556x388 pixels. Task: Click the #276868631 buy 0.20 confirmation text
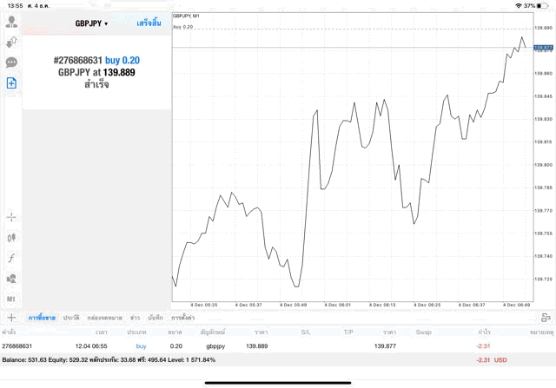pyautogui.click(x=96, y=61)
